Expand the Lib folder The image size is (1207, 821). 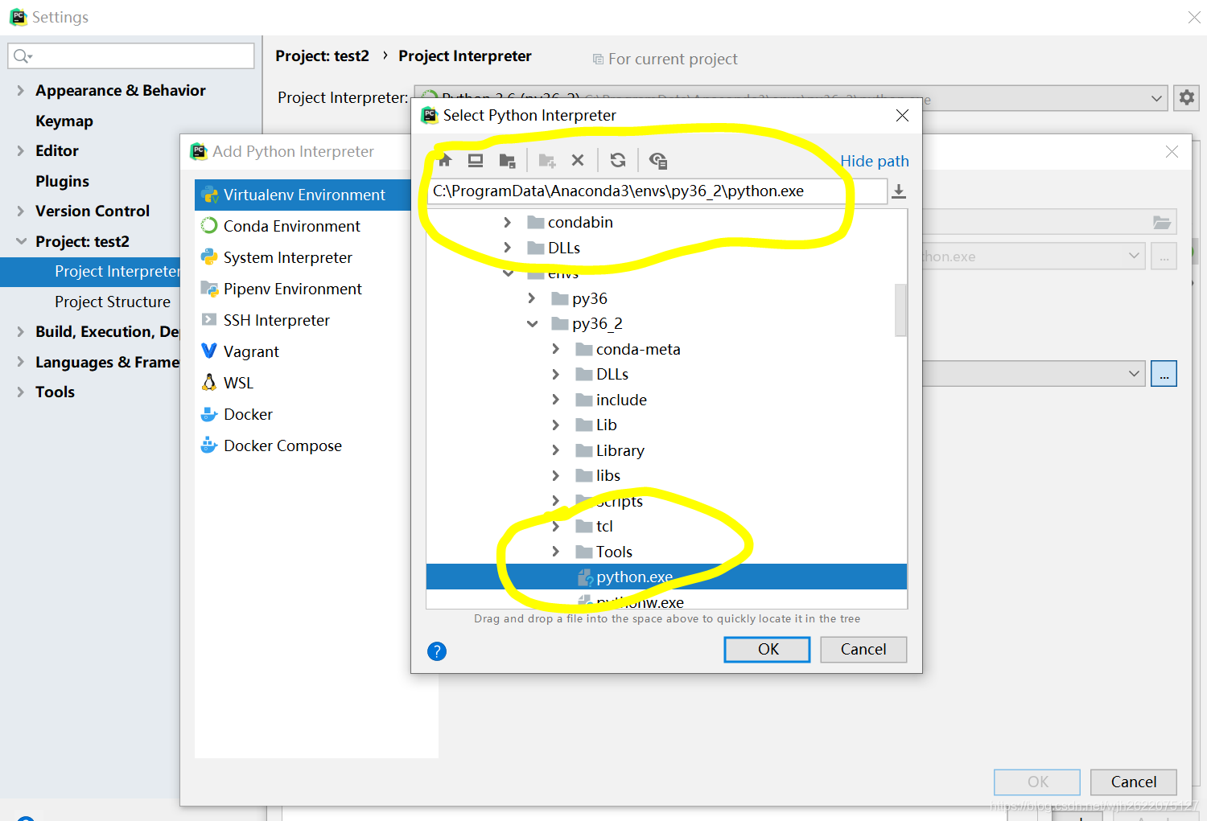(555, 425)
